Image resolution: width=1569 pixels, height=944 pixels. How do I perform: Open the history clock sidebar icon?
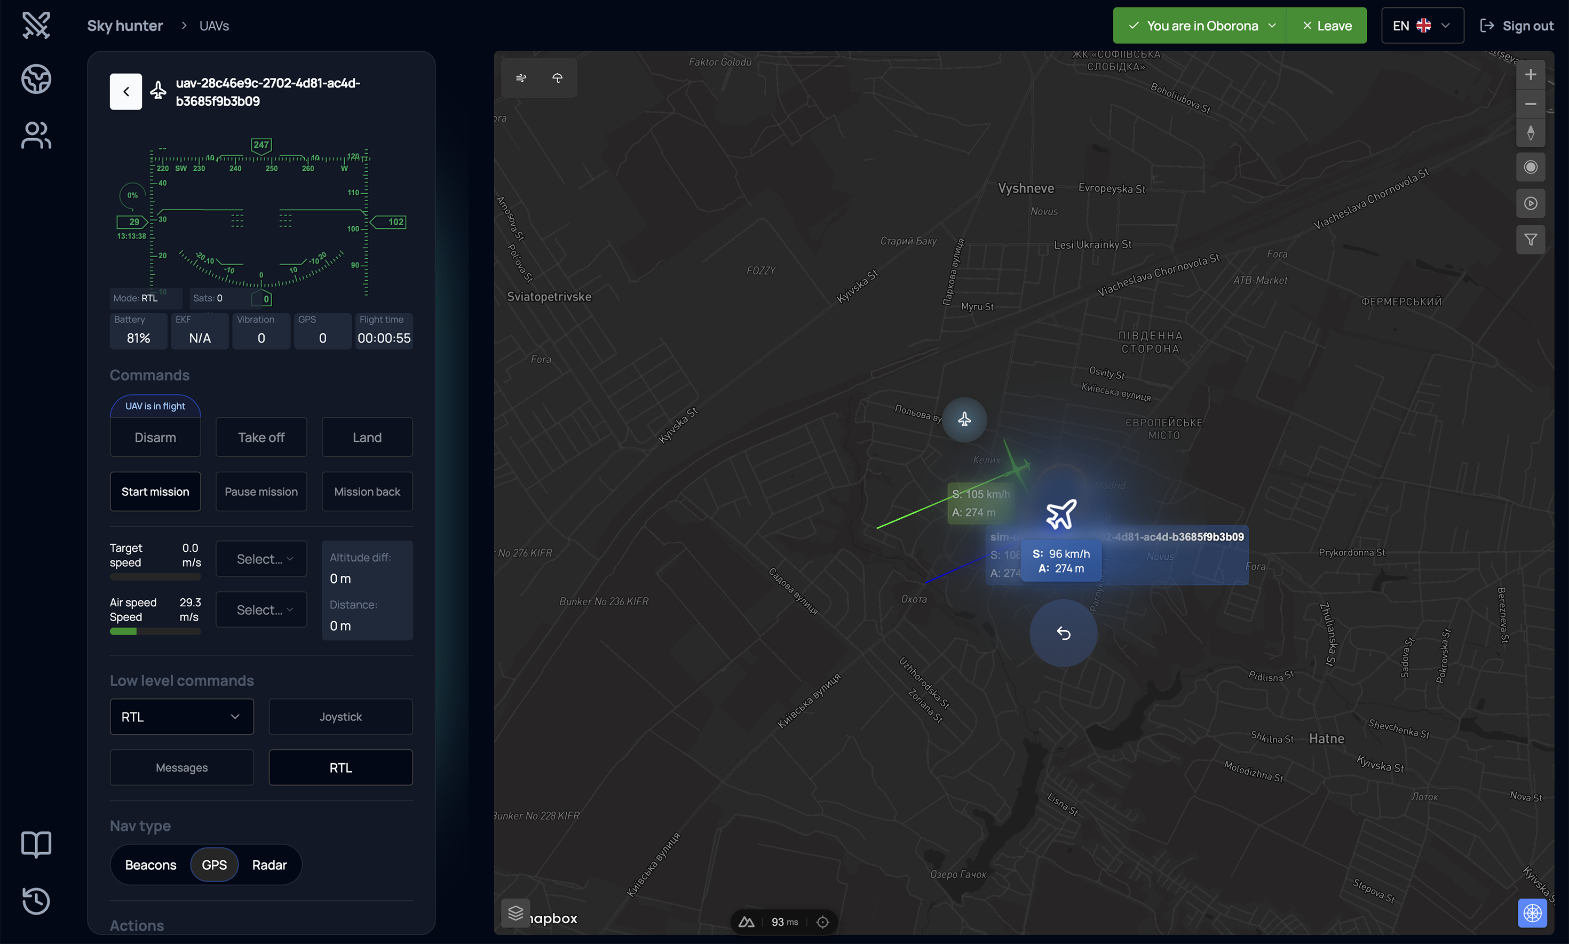point(36,900)
